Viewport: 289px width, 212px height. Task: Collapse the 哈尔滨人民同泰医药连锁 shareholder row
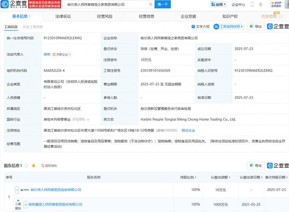pyautogui.click(x=17, y=190)
